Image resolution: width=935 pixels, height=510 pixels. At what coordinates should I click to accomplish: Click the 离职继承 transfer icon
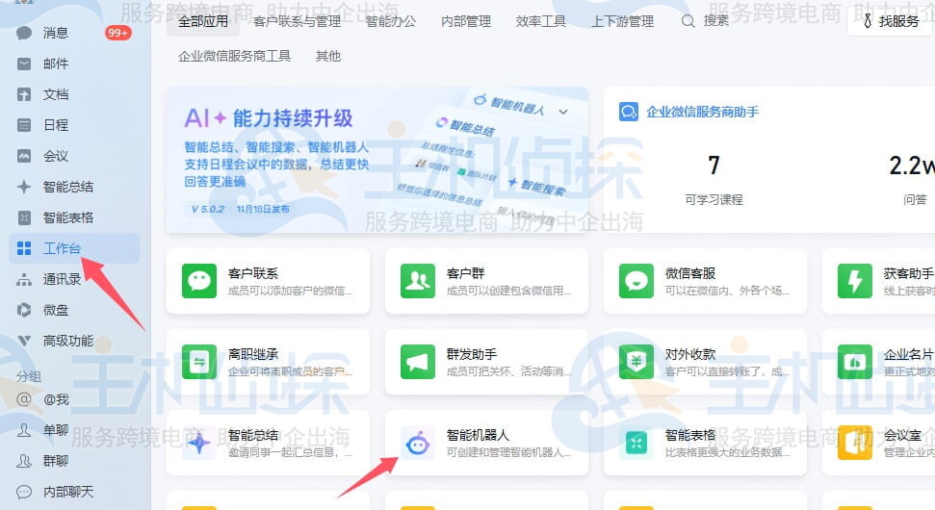tap(199, 362)
